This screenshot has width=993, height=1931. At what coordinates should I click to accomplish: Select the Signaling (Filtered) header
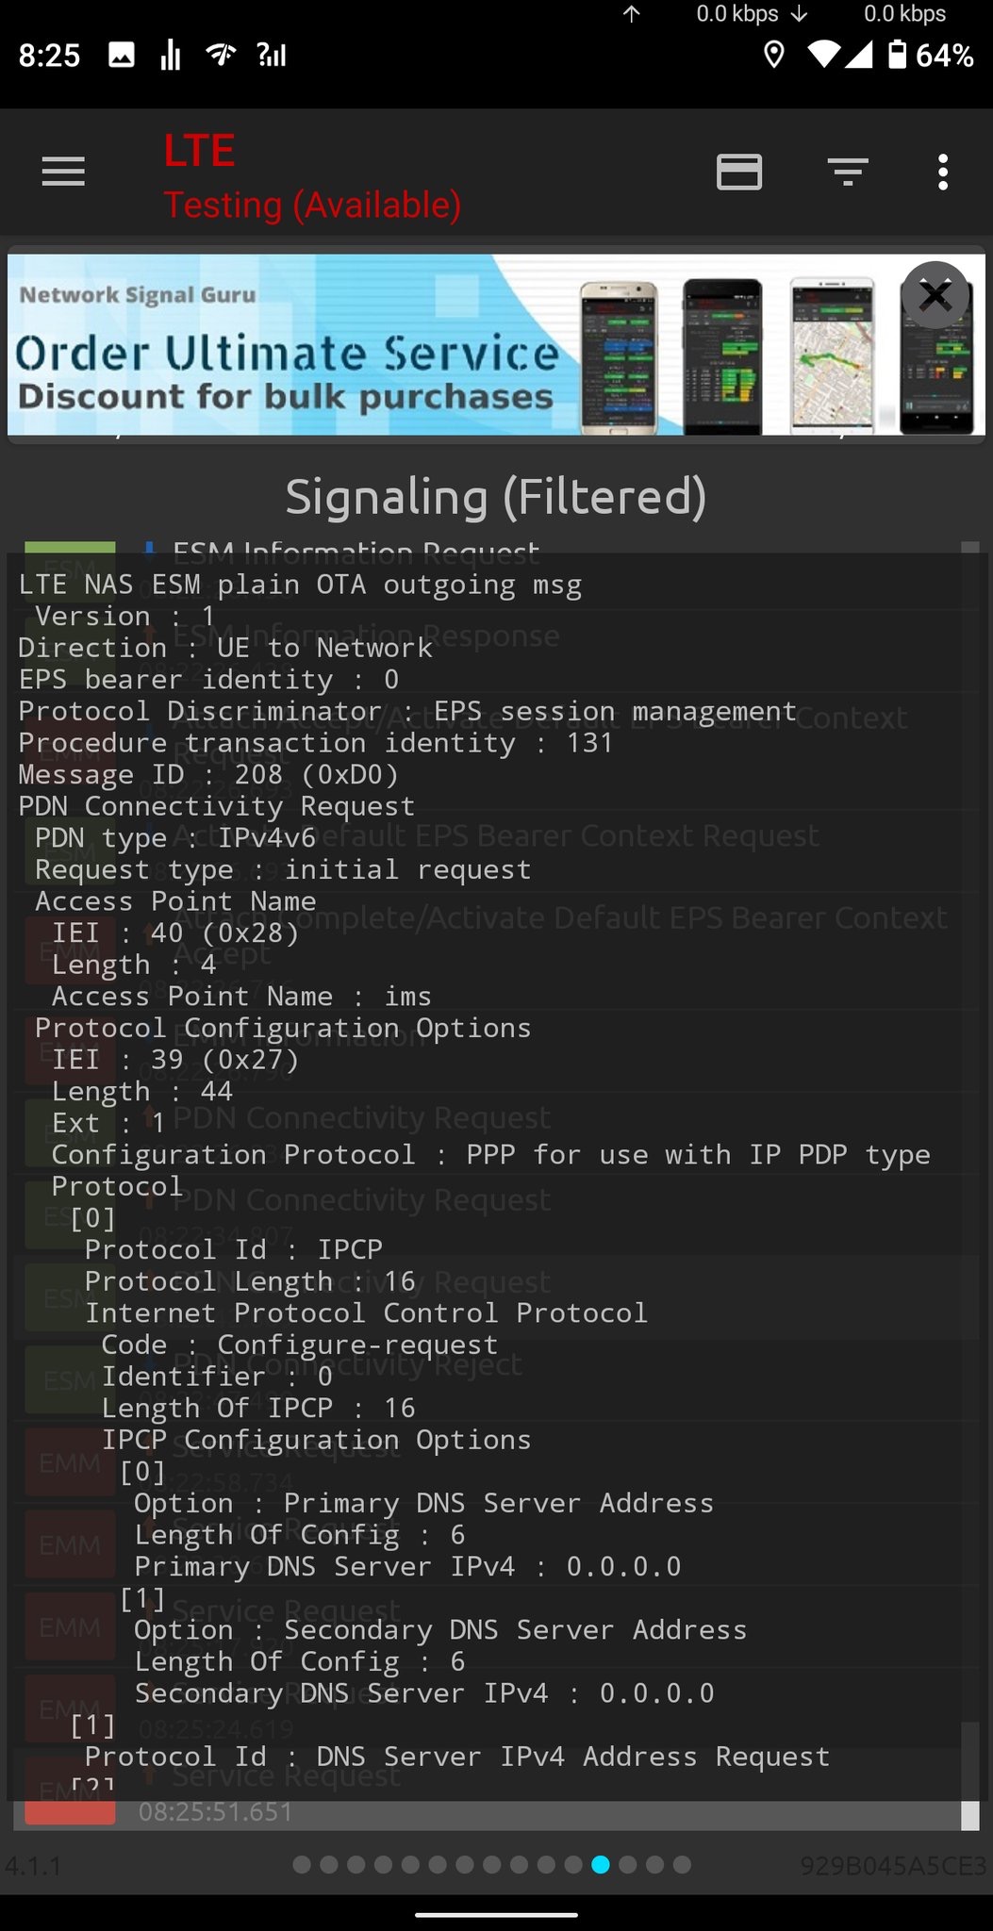pos(496,496)
